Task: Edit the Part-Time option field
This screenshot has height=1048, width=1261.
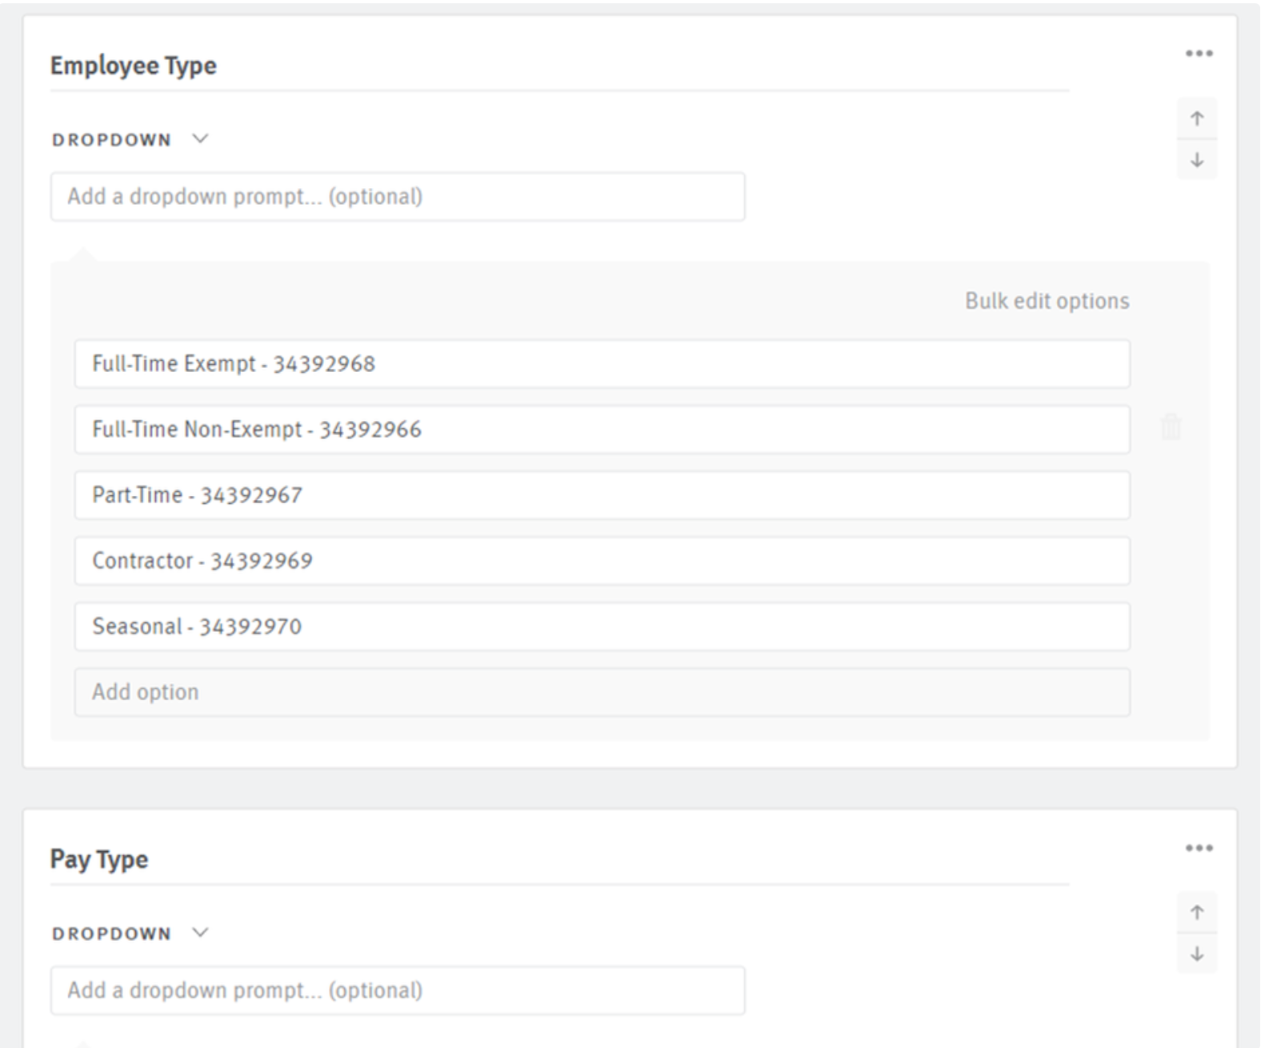Action: (602, 495)
